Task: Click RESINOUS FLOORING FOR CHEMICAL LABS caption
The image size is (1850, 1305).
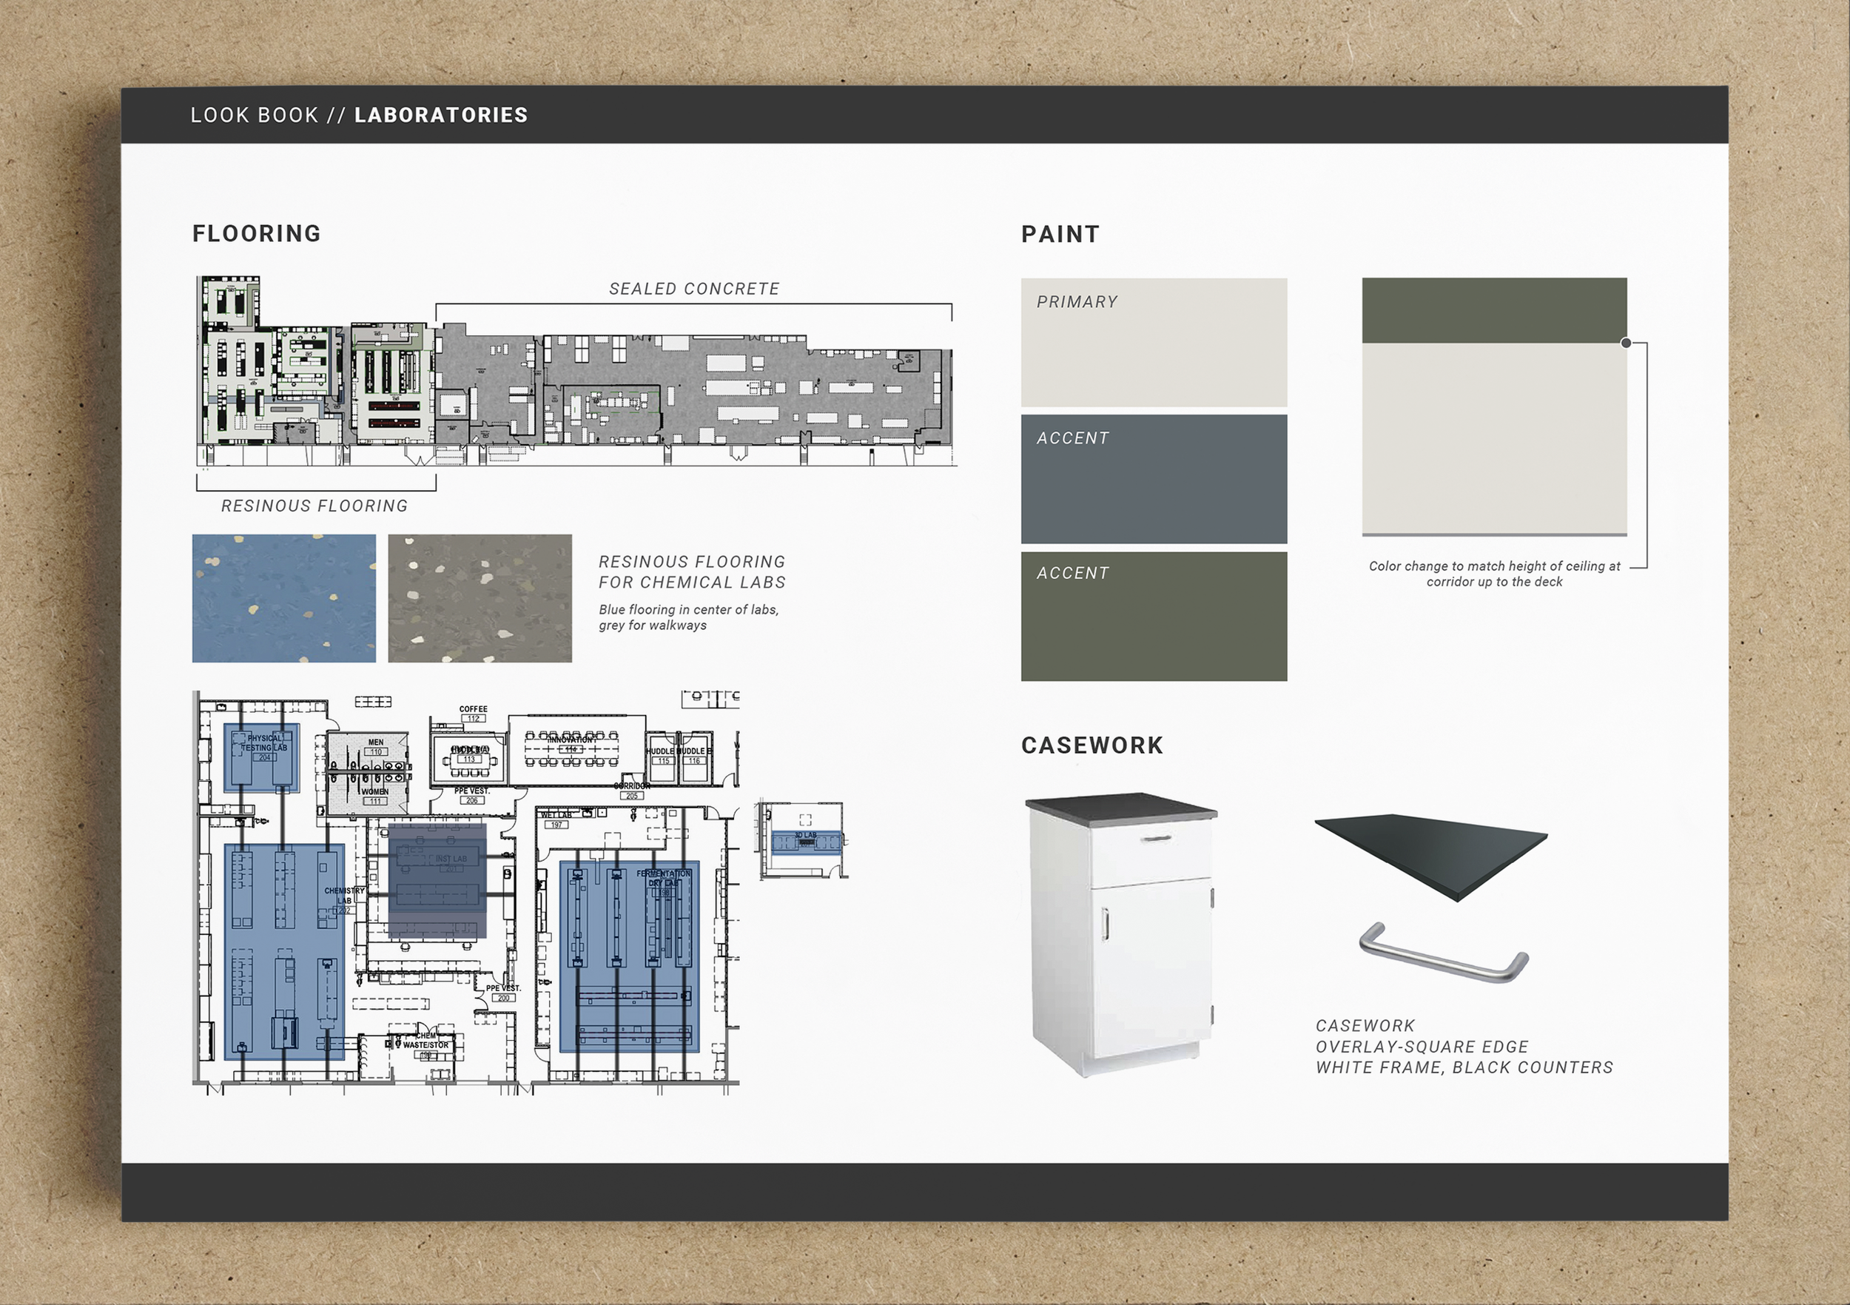Action: (x=692, y=571)
